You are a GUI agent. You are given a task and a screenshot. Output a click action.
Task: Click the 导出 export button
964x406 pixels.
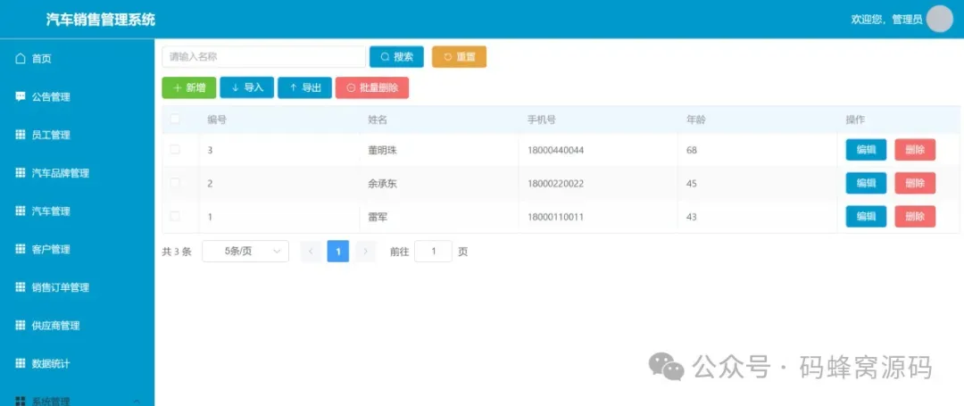305,87
